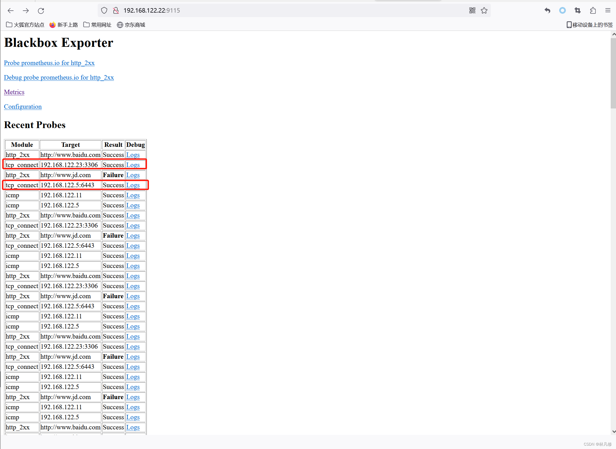Open Logs for first 192.168.122.23:3306 probe
The height and width of the screenshot is (449, 616).
tap(133, 165)
